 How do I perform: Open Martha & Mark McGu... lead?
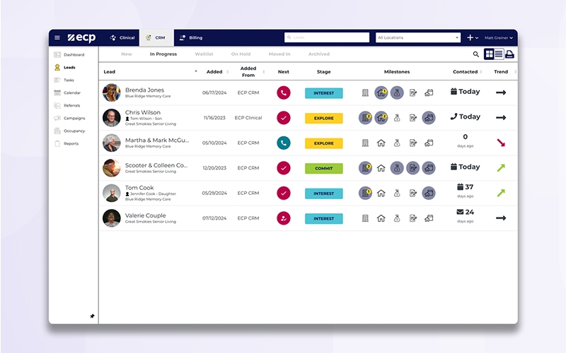[156, 140]
